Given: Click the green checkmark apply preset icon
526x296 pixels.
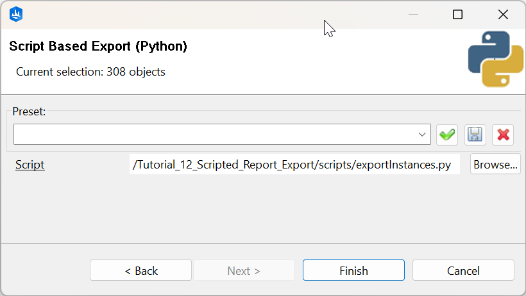Looking at the screenshot, I should (447, 135).
